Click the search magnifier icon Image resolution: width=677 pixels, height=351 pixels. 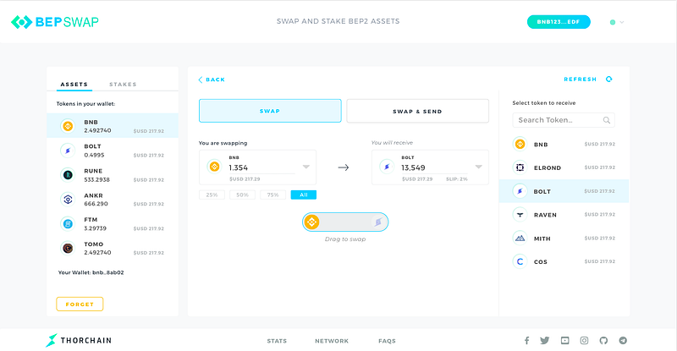point(607,120)
